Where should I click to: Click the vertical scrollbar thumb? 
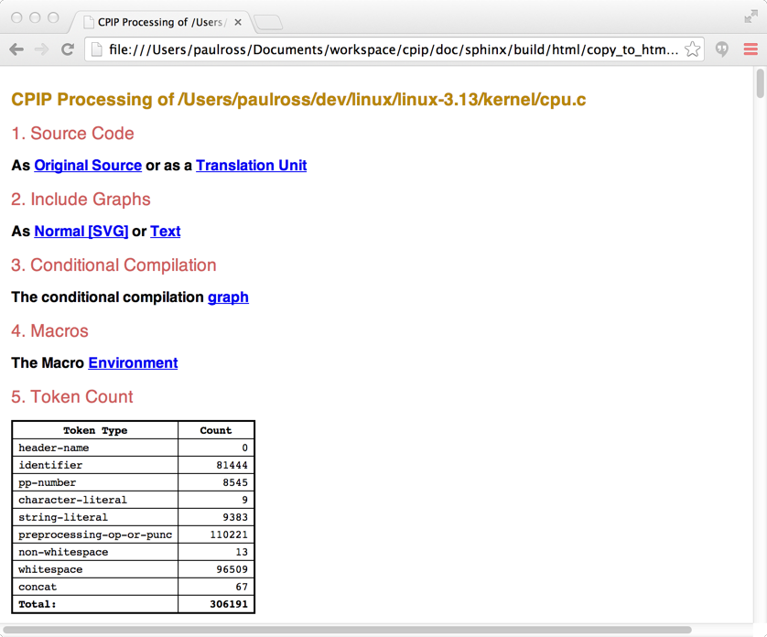click(x=760, y=83)
